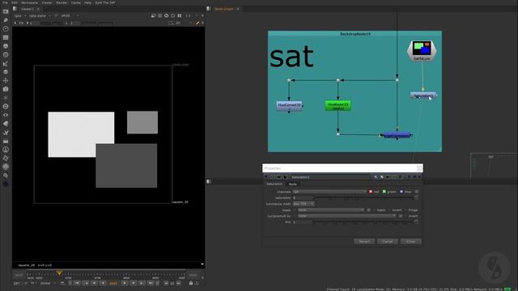Enable the (un)premult by invert checkbox
Image resolution: width=518 pixels, height=291 pixels.
(x=405, y=216)
